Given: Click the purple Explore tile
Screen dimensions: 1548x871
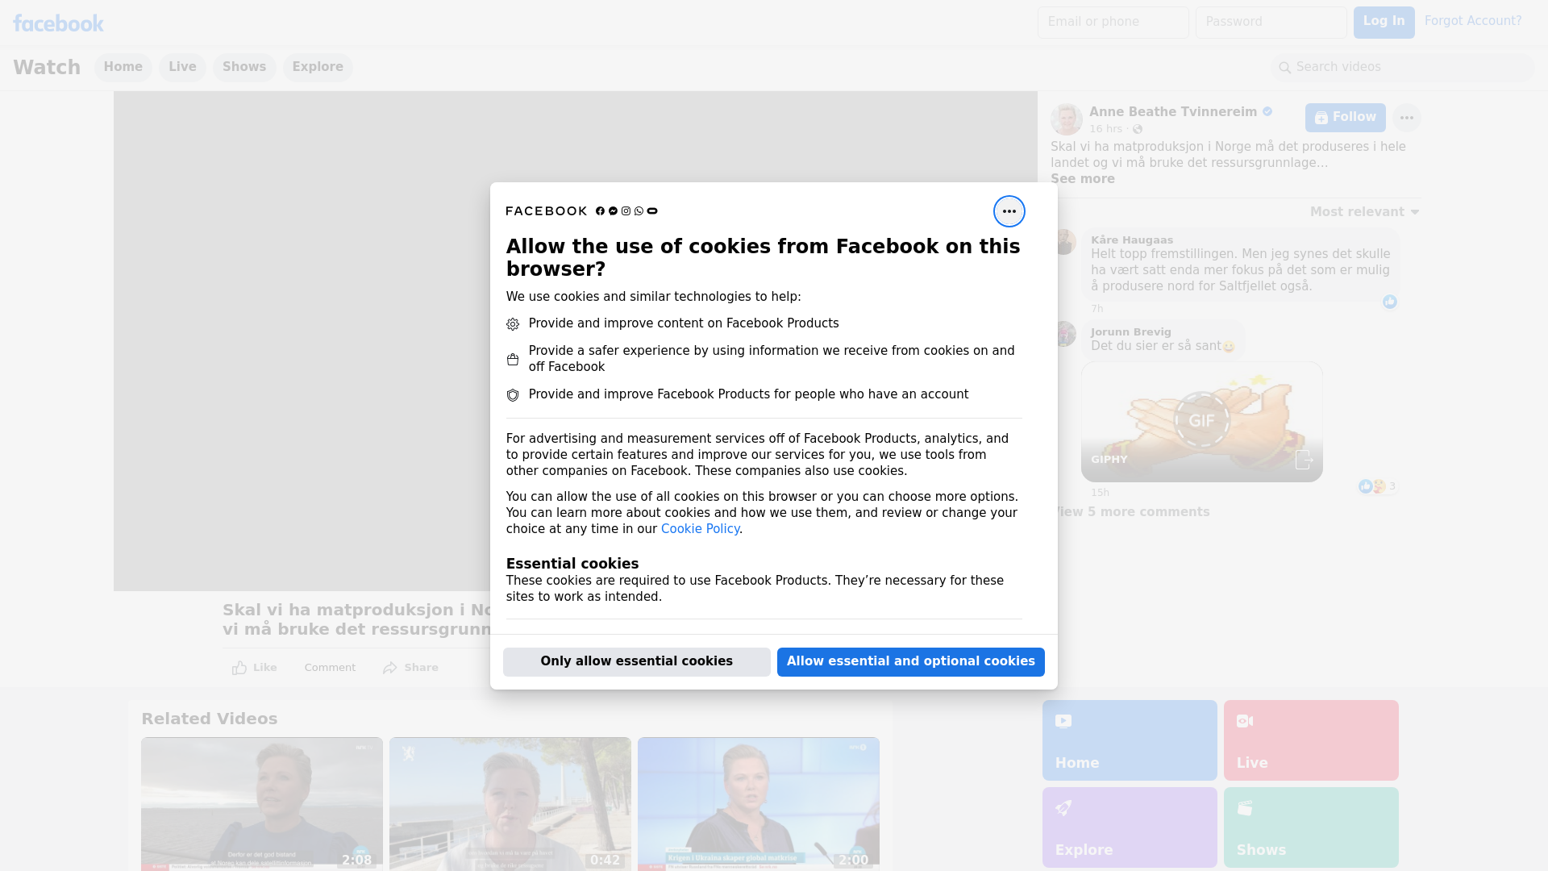Looking at the screenshot, I should pyautogui.click(x=1130, y=827).
